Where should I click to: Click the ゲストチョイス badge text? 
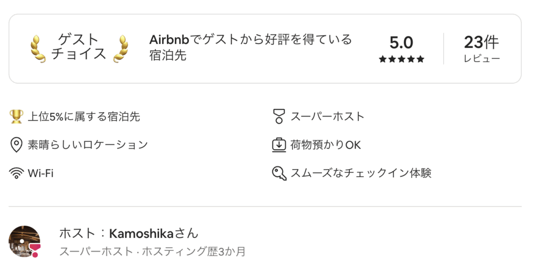[79, 47]
